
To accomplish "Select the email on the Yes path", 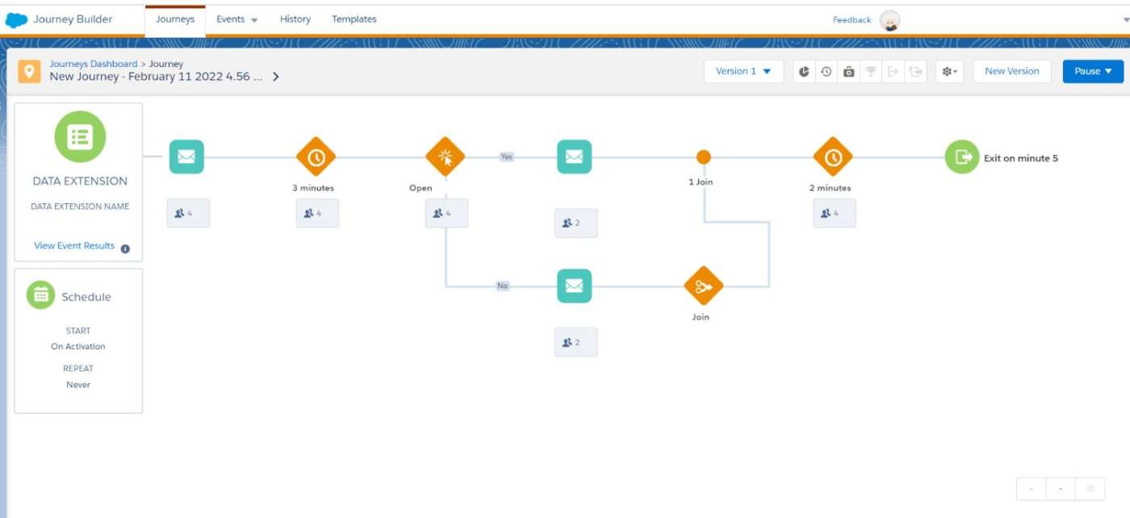I will click(x=574, y=157).
